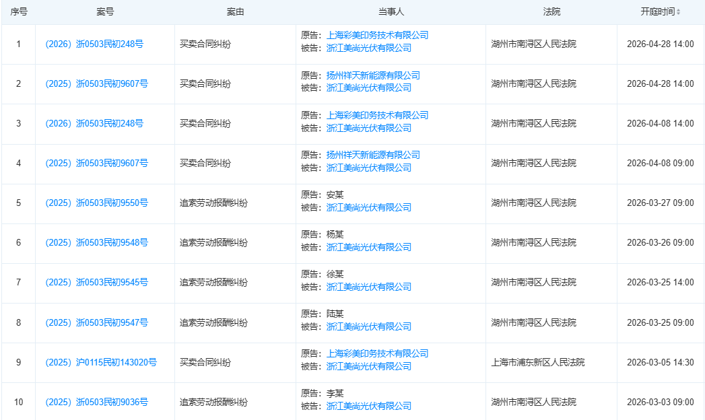Click sequence number 8 in 序号 column
705x420 pixels.
(x=18, y=322)
